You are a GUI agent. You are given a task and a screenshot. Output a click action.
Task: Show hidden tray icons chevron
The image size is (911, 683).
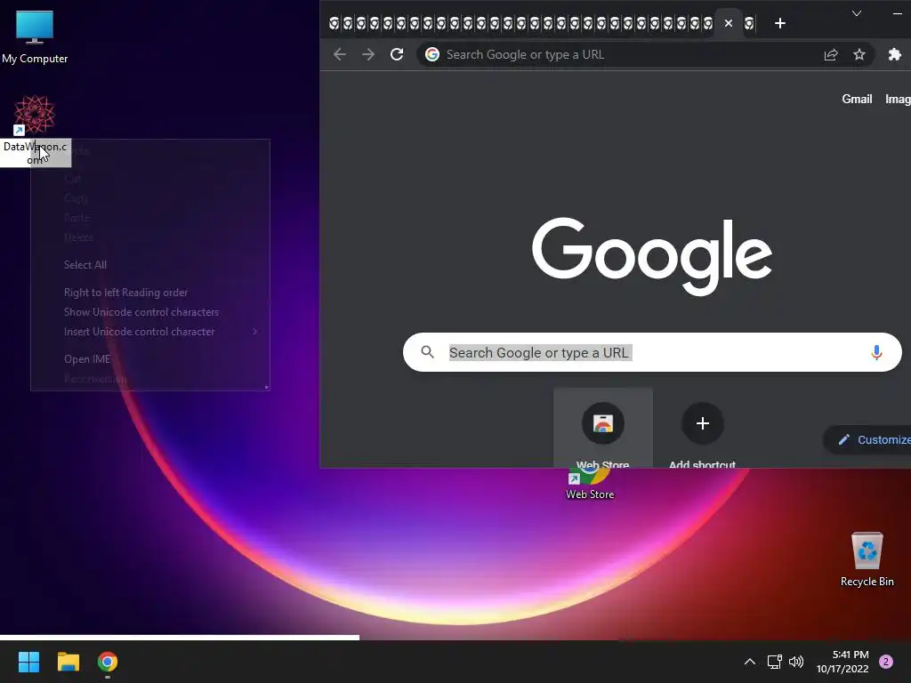click(750, 662)
